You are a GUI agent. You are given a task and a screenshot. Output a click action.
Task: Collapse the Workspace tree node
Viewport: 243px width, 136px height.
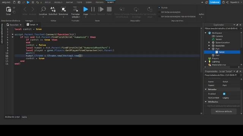206,33
